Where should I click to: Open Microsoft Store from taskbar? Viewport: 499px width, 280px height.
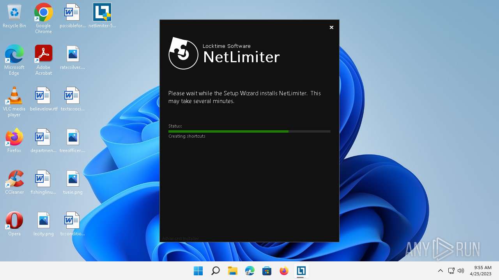click(267, 271)
